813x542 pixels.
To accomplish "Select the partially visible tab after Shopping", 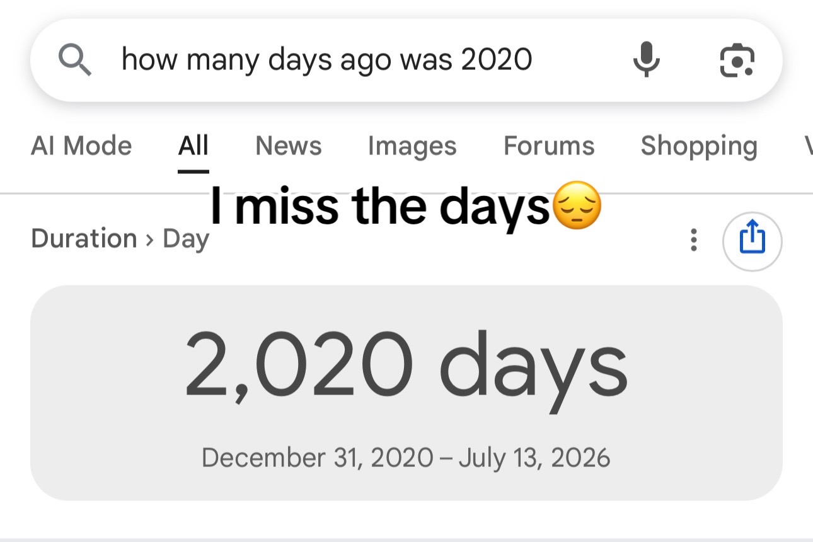I will click(807, 146).
